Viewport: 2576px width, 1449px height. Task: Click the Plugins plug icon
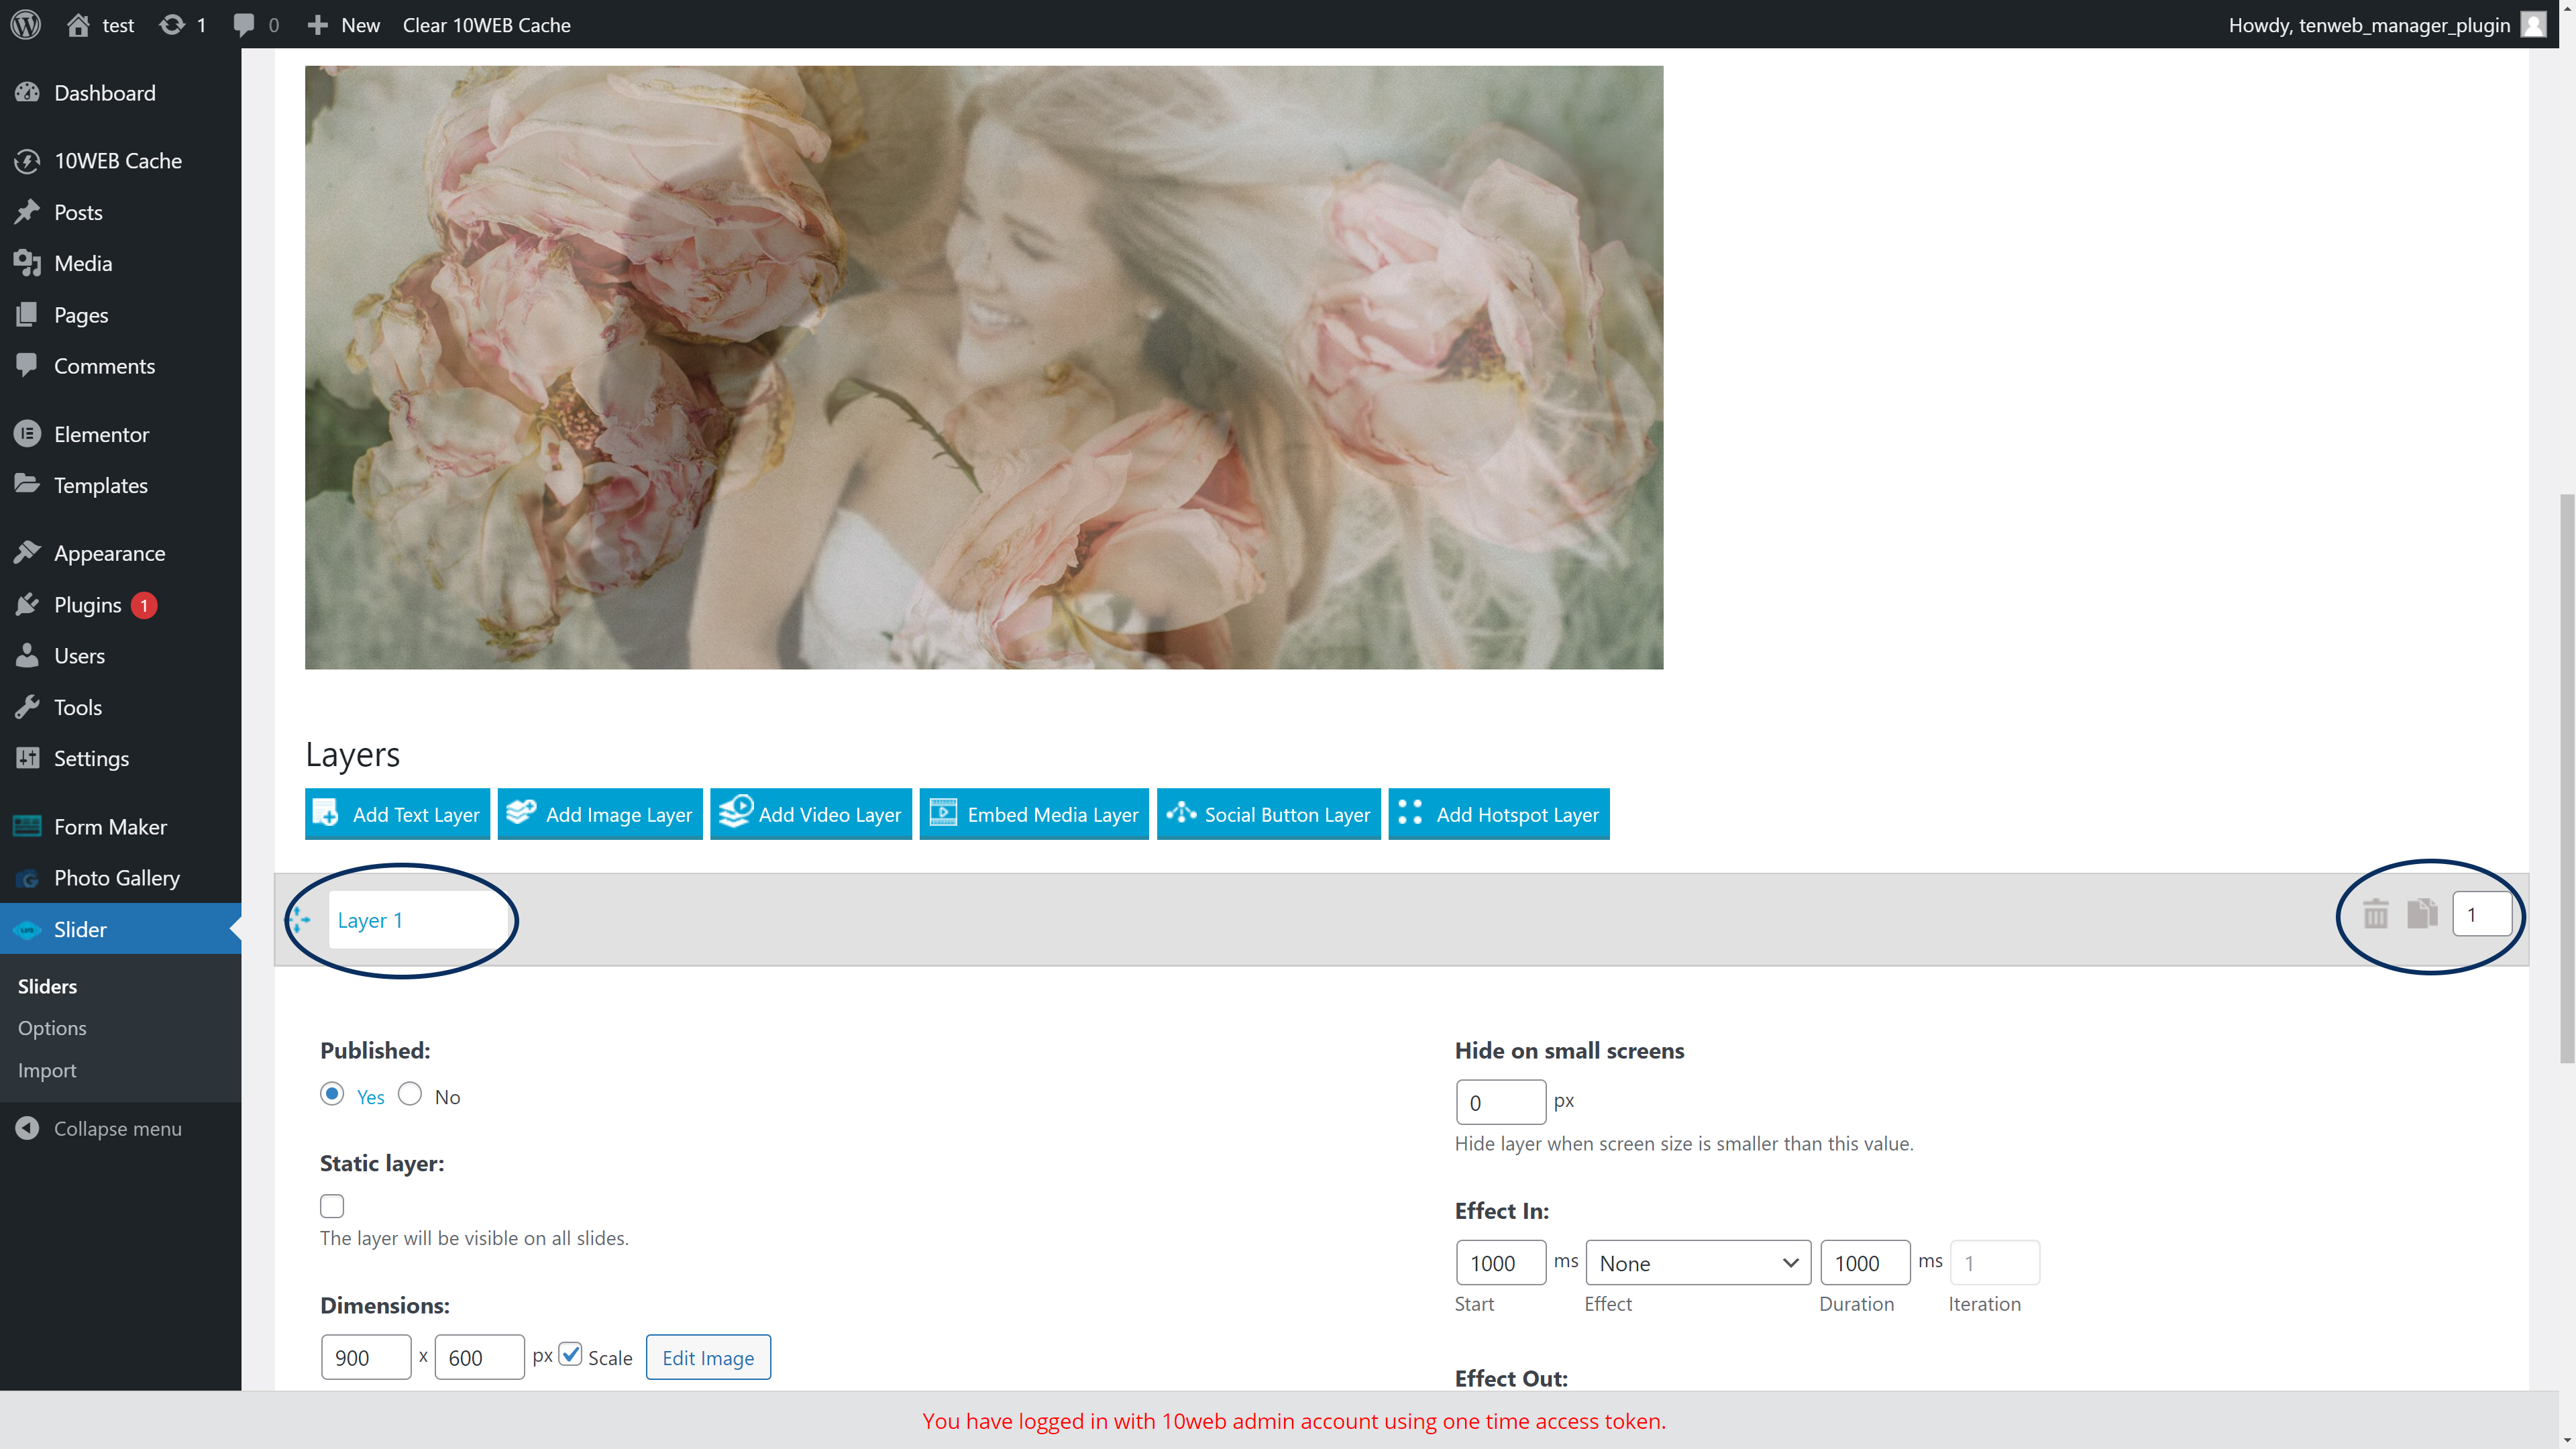(x=27, y=604)
